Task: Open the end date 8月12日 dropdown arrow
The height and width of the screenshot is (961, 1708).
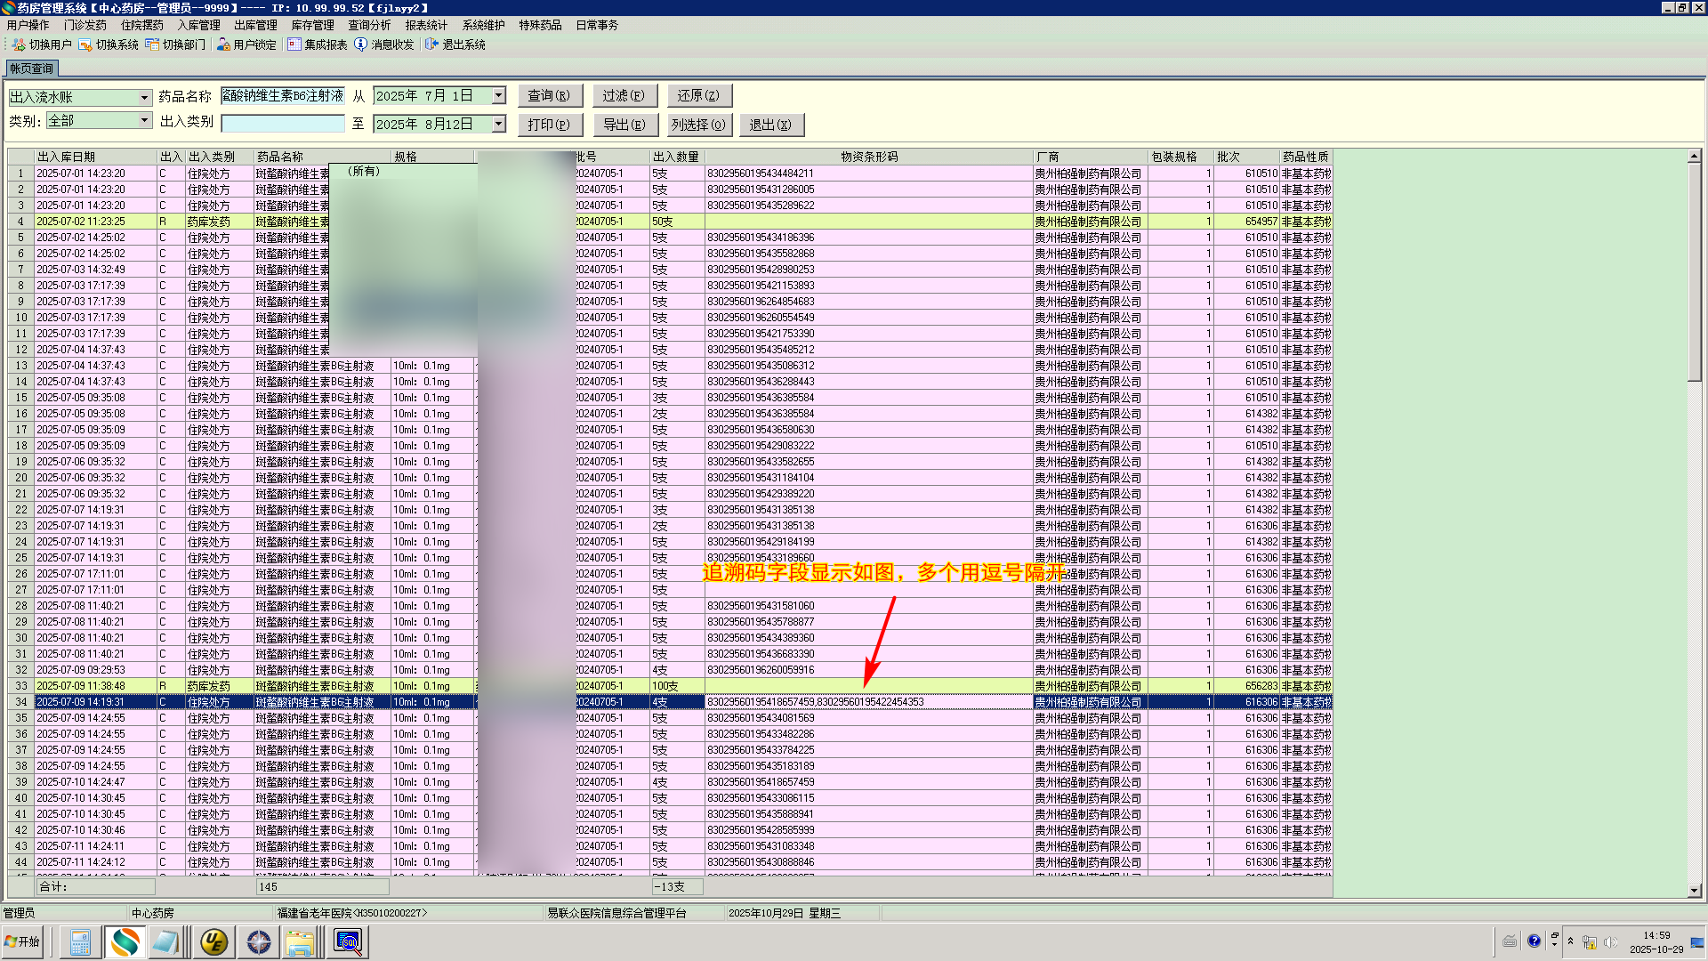Action: click(499, 124)
